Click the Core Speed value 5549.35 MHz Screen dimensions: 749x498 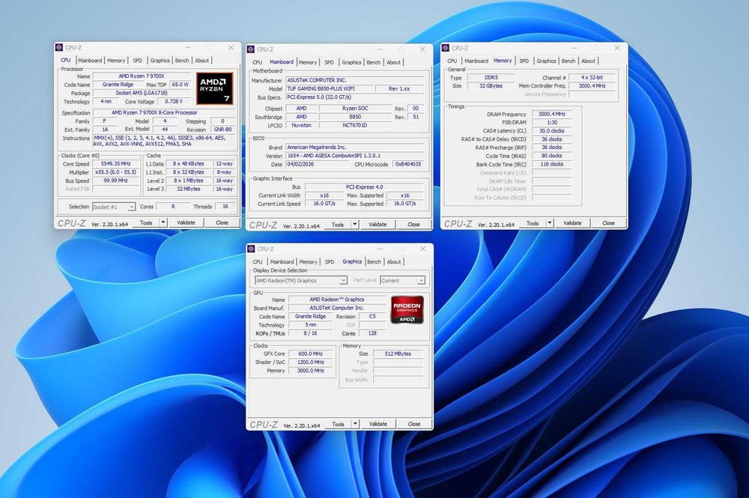[x=116, y=164]
